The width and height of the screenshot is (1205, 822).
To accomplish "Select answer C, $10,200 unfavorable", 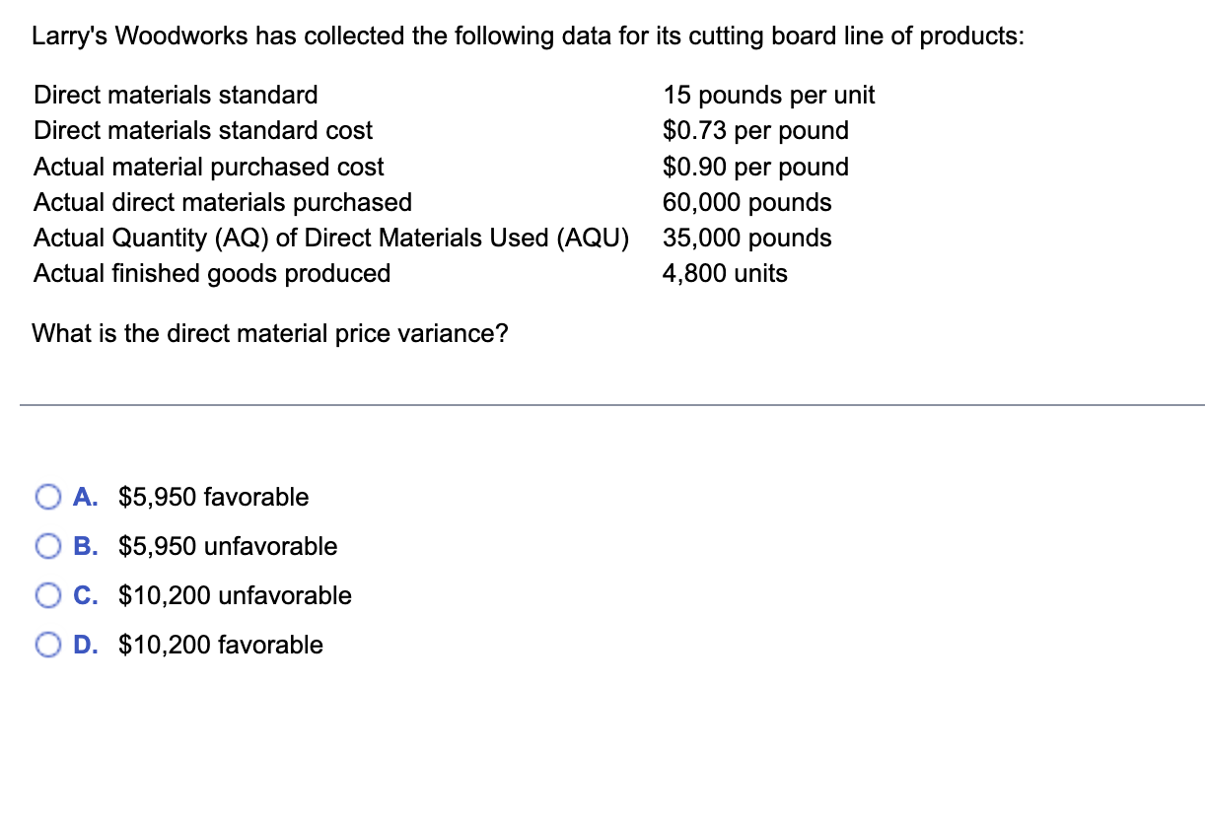I will (x=47, y=595).
